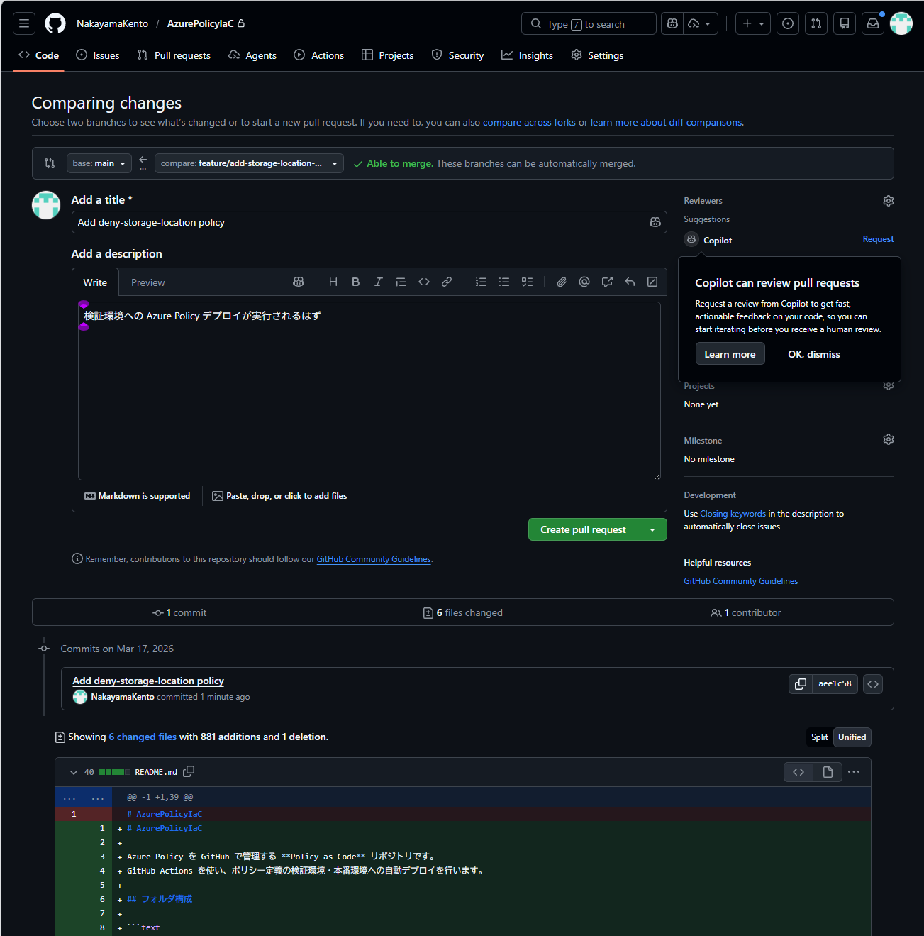Copy README.md file path icon
The width and height of the screenshot is (924, 936).
click(189, 771)
